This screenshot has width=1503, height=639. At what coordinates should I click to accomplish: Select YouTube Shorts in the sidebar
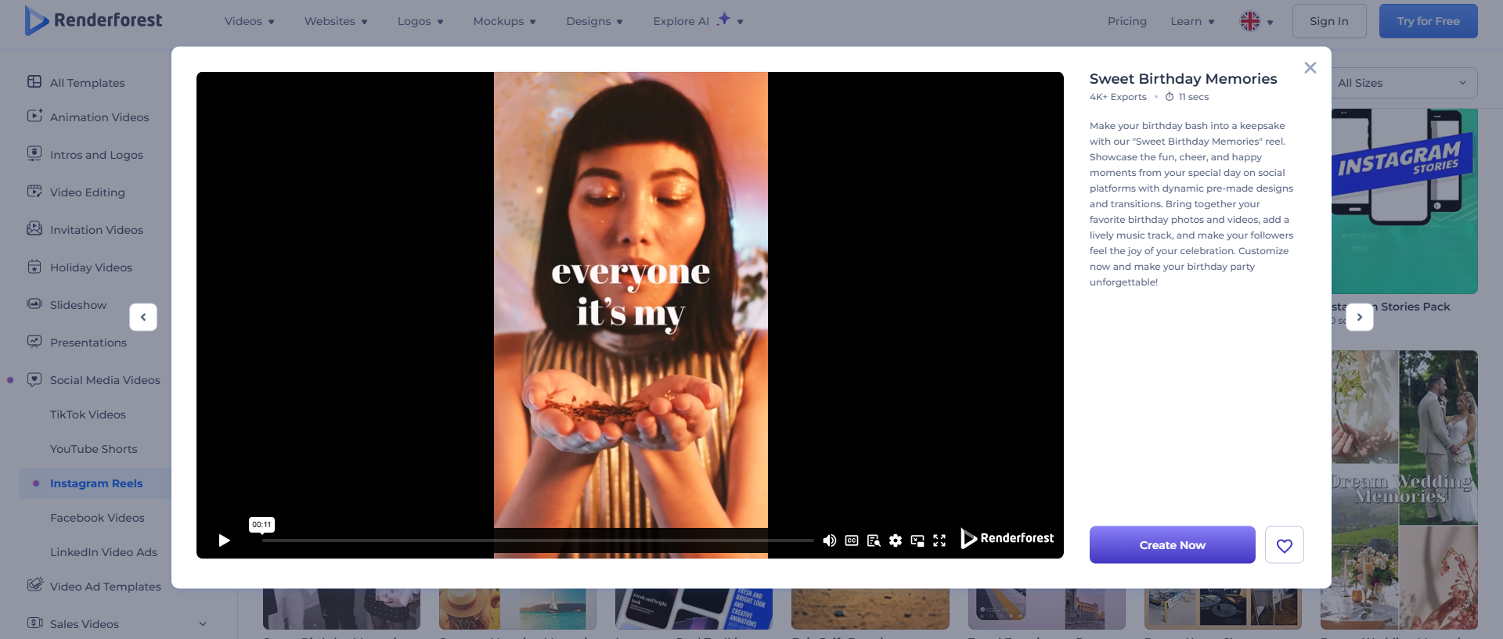[x=94, y=449]
